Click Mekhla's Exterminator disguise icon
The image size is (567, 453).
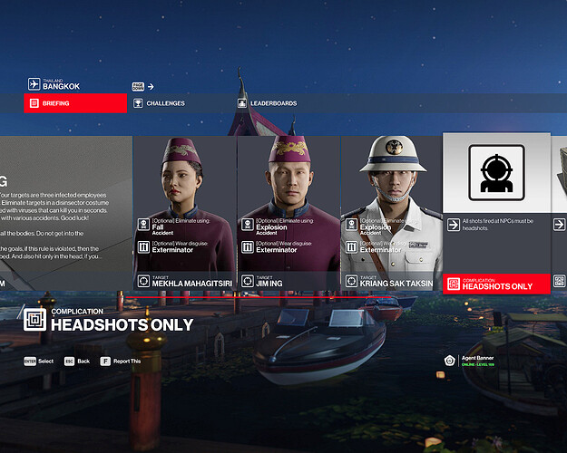tap(143, 247)
